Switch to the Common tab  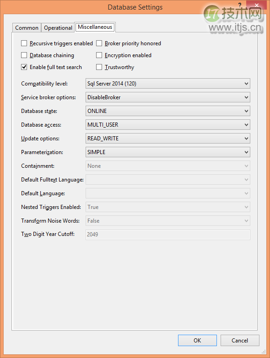click(x=27, y=28)
